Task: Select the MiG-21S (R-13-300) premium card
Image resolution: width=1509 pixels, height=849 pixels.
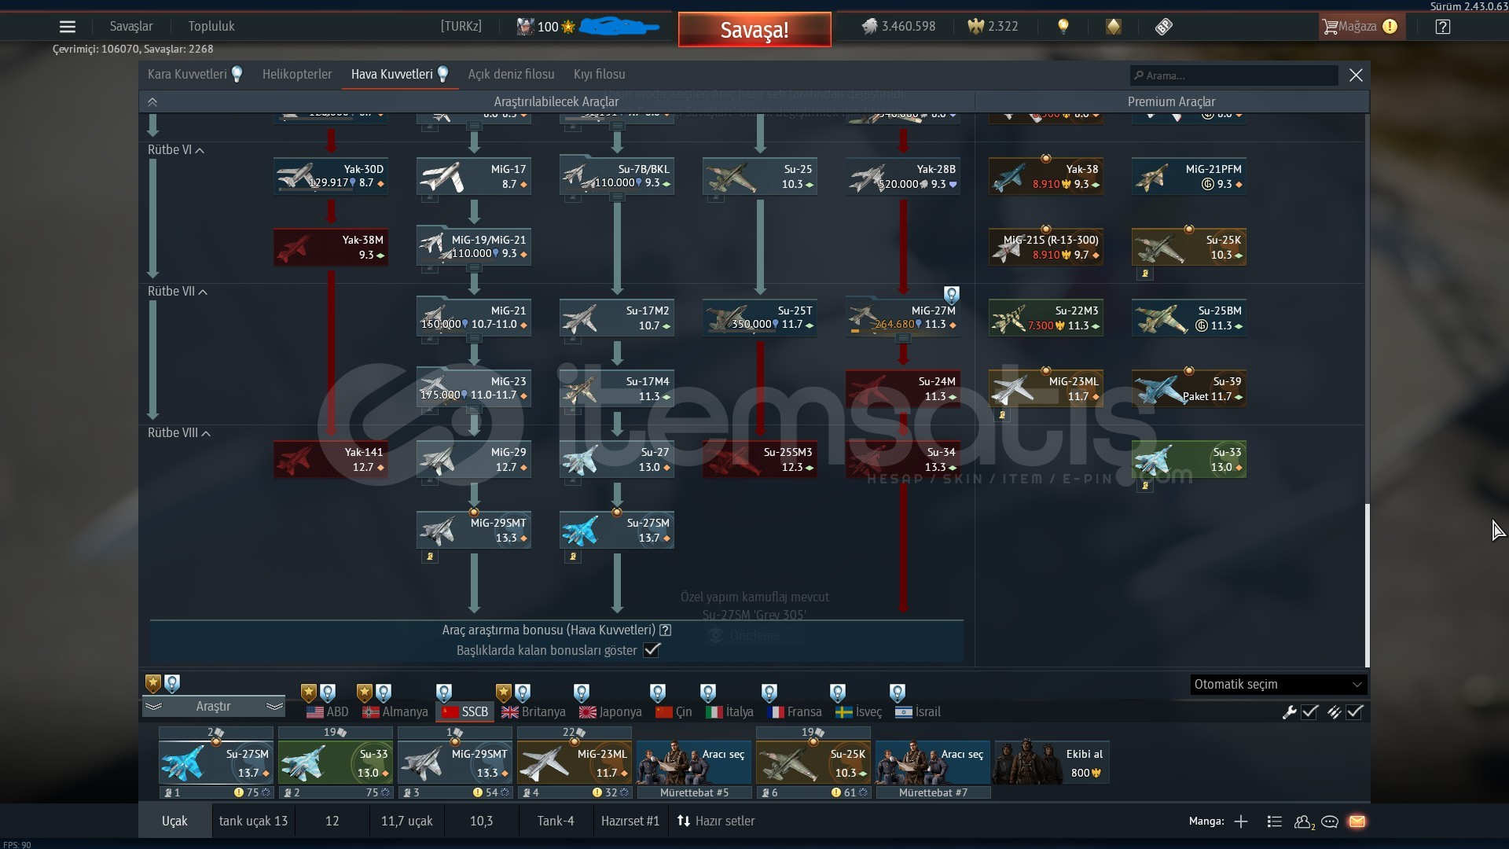Action: click(1046, 248)
